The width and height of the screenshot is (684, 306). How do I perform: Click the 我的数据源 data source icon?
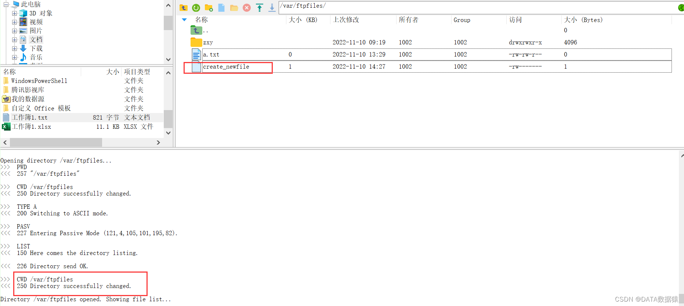pyautogui.click(x=6, y=99)
